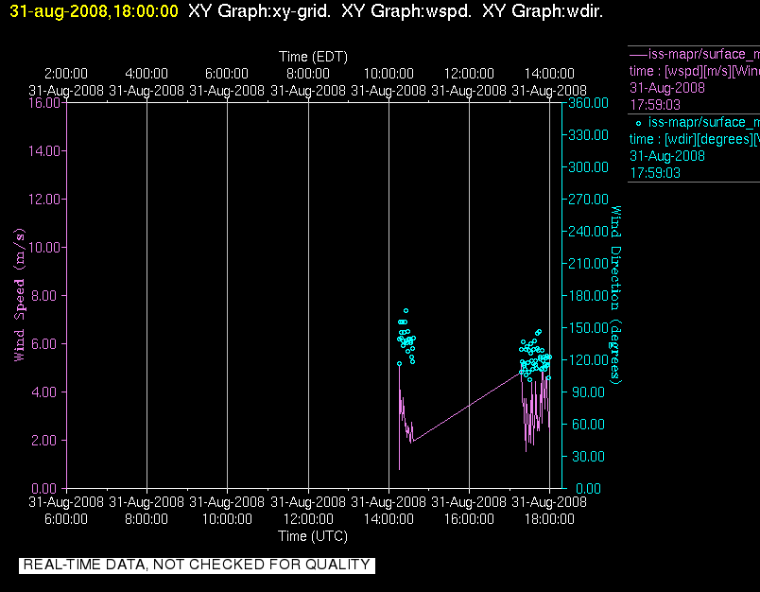Click the 14.00 wind speed tick label
The width and height of the screenshot is (760, 592).
(44, 150)
